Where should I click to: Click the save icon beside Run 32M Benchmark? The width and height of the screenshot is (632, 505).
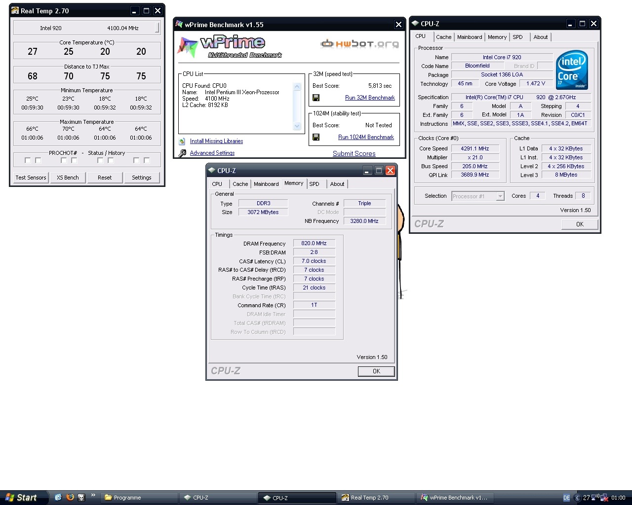click(316, 98)
